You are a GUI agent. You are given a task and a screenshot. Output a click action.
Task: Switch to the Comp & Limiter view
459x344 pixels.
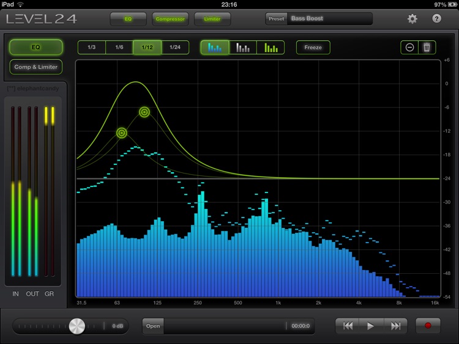coord(35,67)
